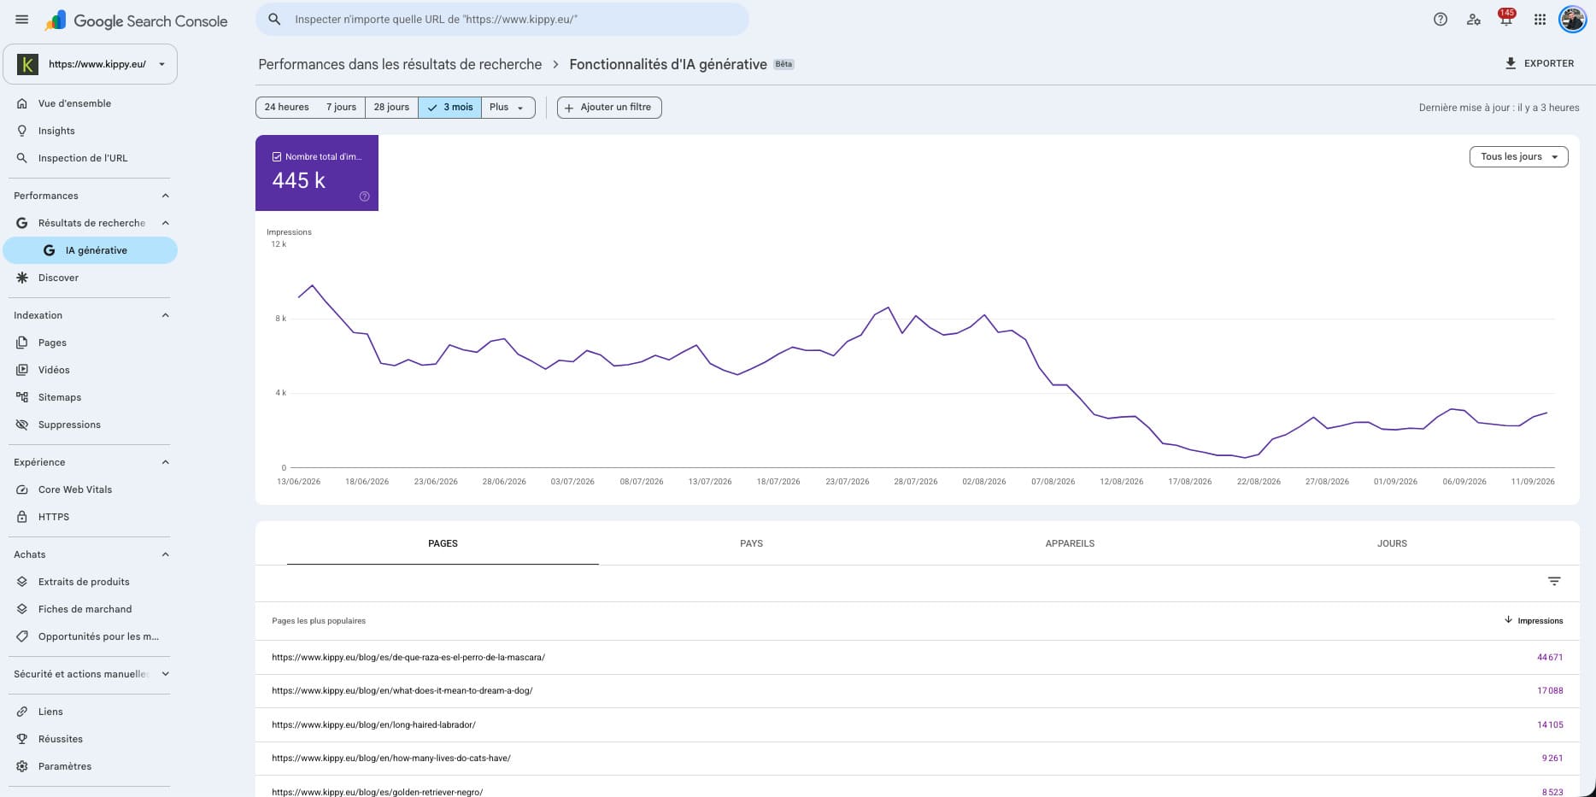
Task: Select IA générative in sidebar
Action: 91,250
